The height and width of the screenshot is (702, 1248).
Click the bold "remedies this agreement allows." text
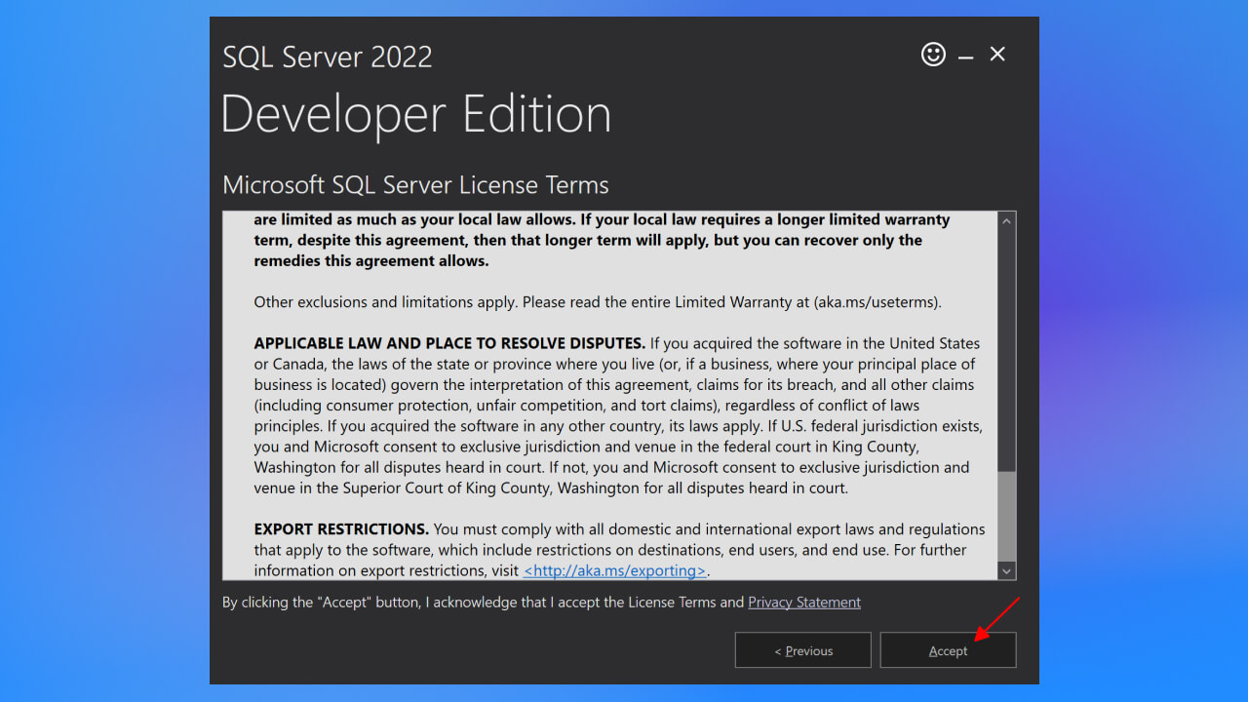371,261
